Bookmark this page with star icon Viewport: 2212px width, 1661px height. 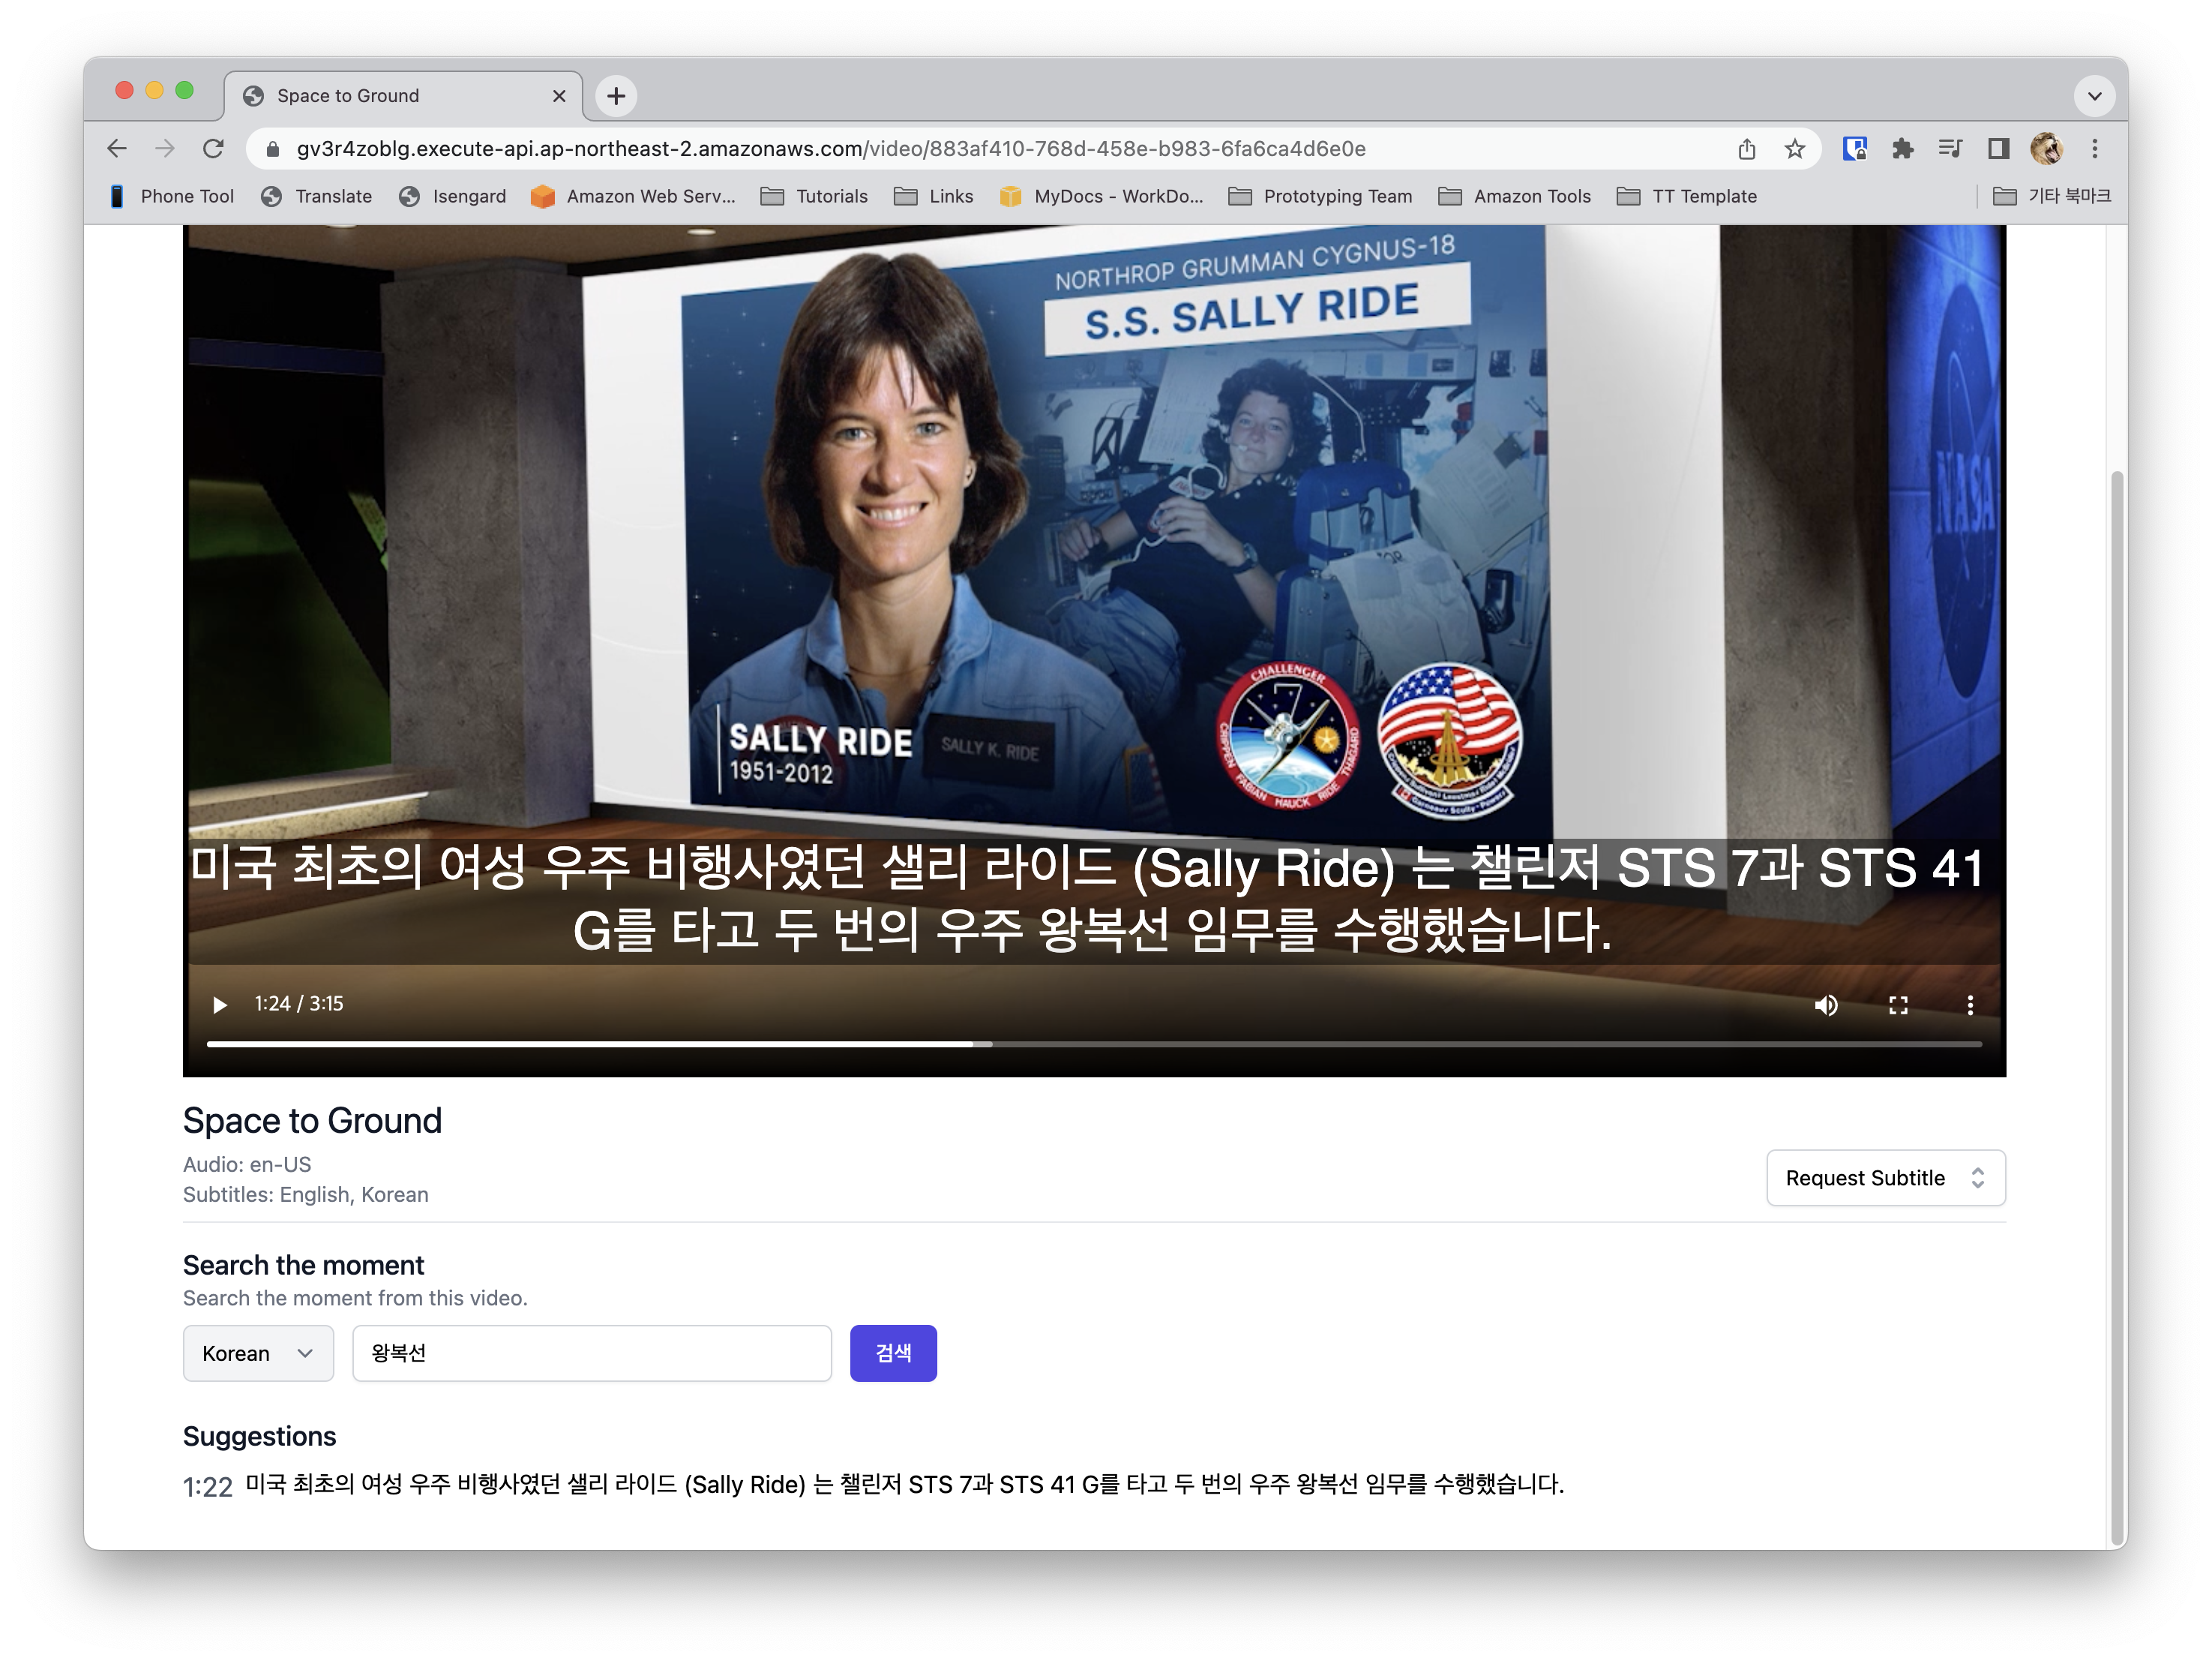tap(1795, 149)
